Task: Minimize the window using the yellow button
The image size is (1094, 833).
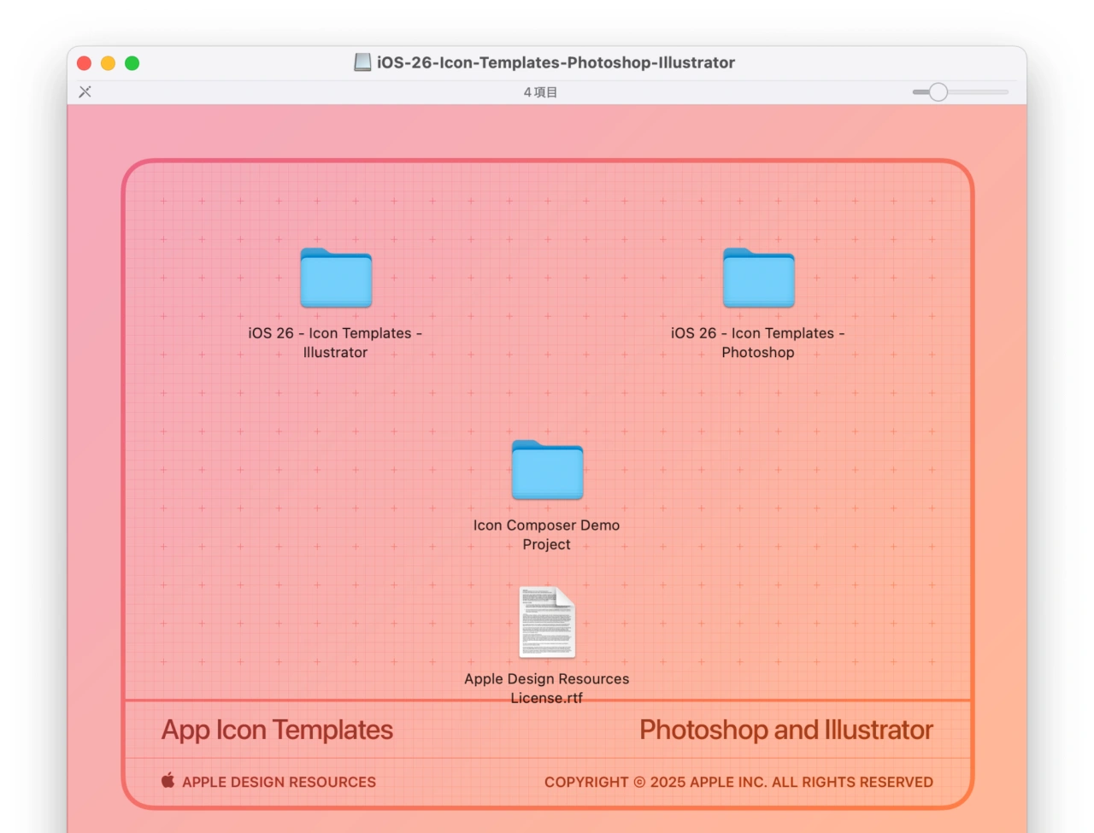Action: (x=108, y=63)
